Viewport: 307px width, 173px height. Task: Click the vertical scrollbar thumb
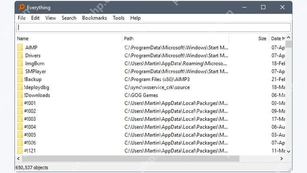[x=289, y=44]
